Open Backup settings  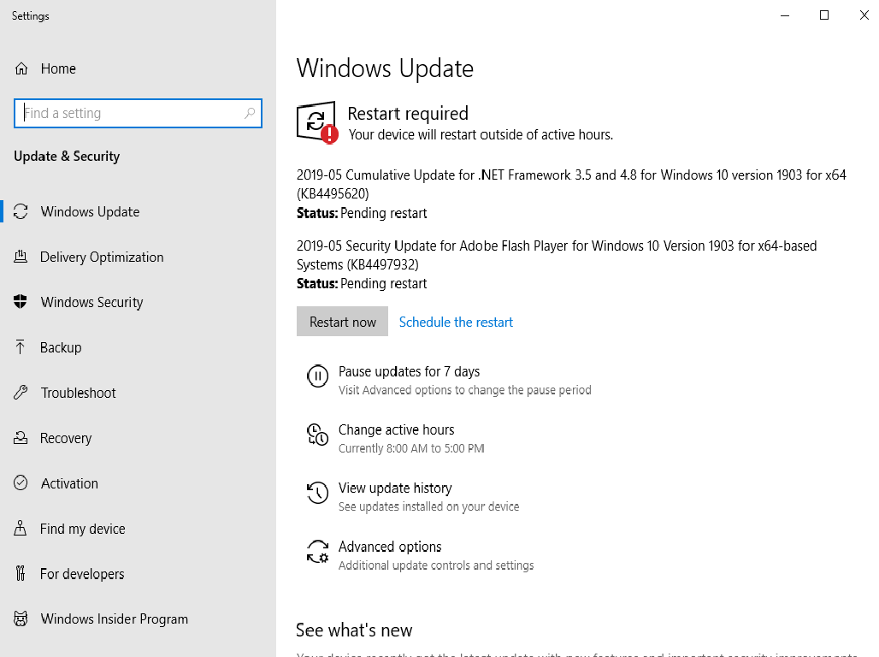[61, 347]
